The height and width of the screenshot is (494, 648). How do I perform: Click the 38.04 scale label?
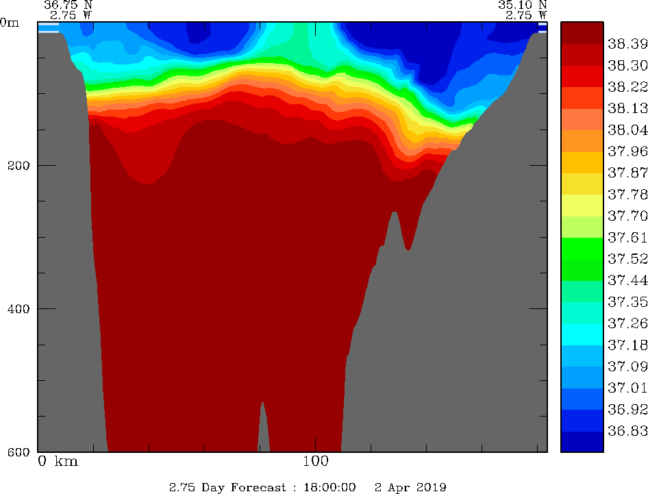pos(627,129)
